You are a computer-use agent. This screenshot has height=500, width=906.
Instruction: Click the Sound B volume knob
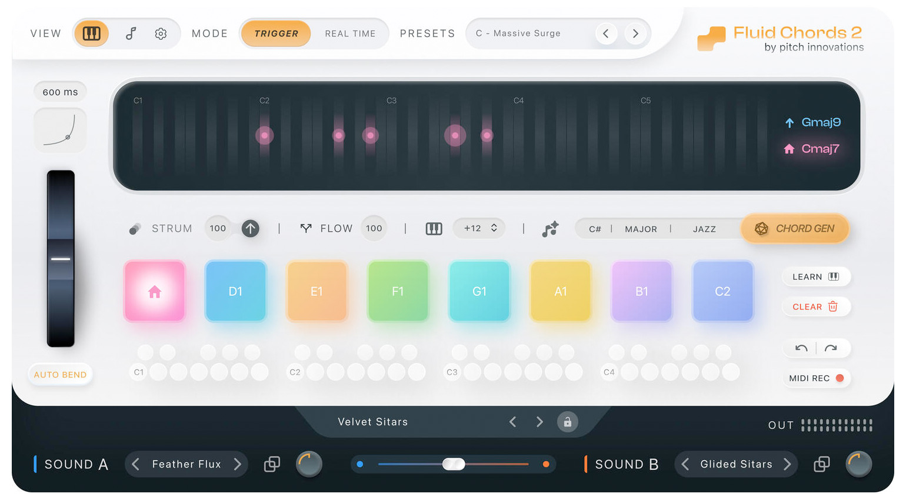coord(858,464)
